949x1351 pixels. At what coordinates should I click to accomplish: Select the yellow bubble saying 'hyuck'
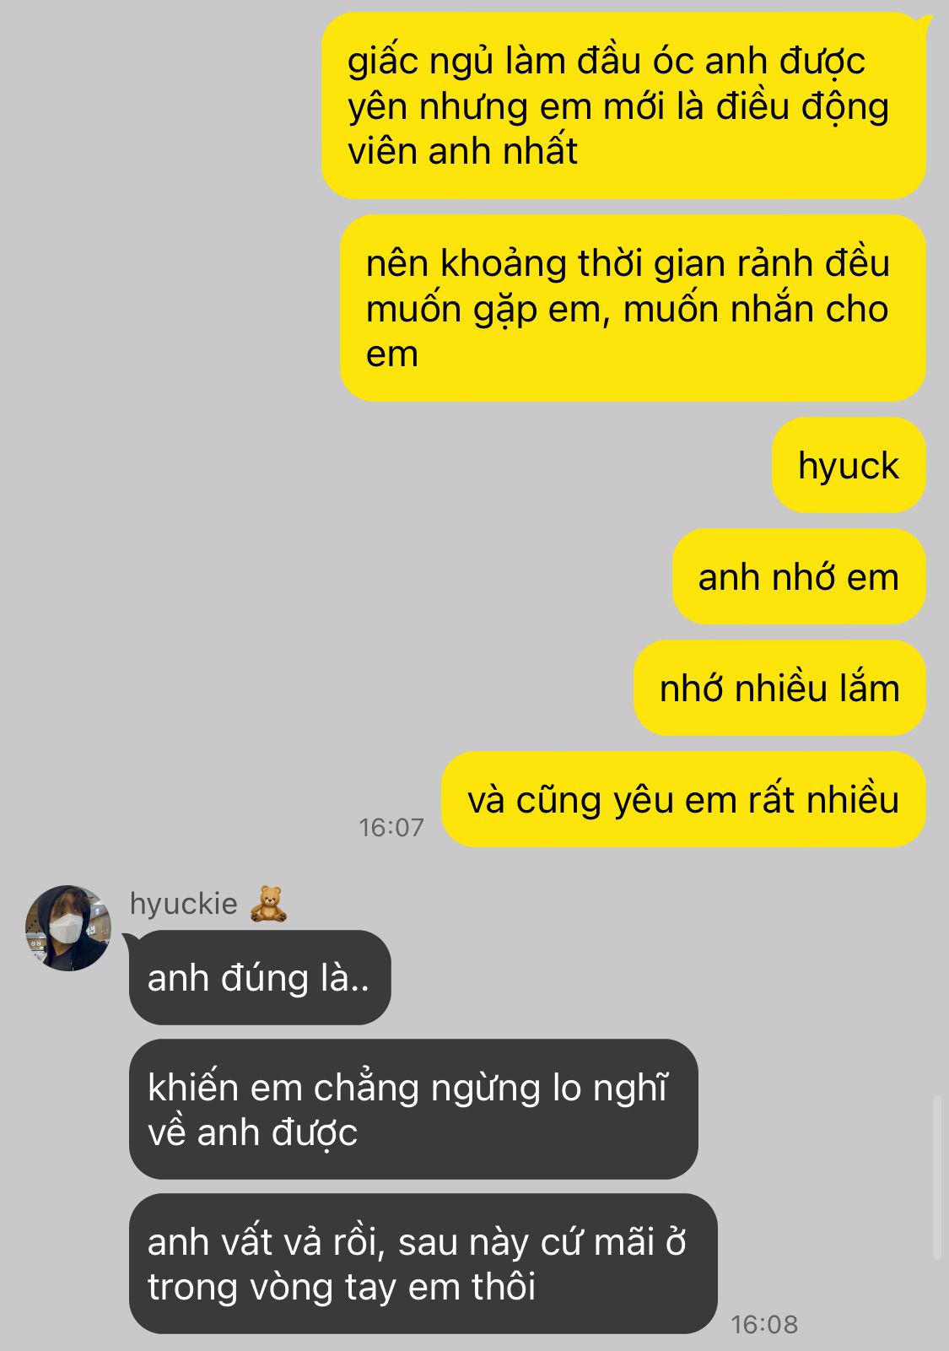tap(849, 465)
